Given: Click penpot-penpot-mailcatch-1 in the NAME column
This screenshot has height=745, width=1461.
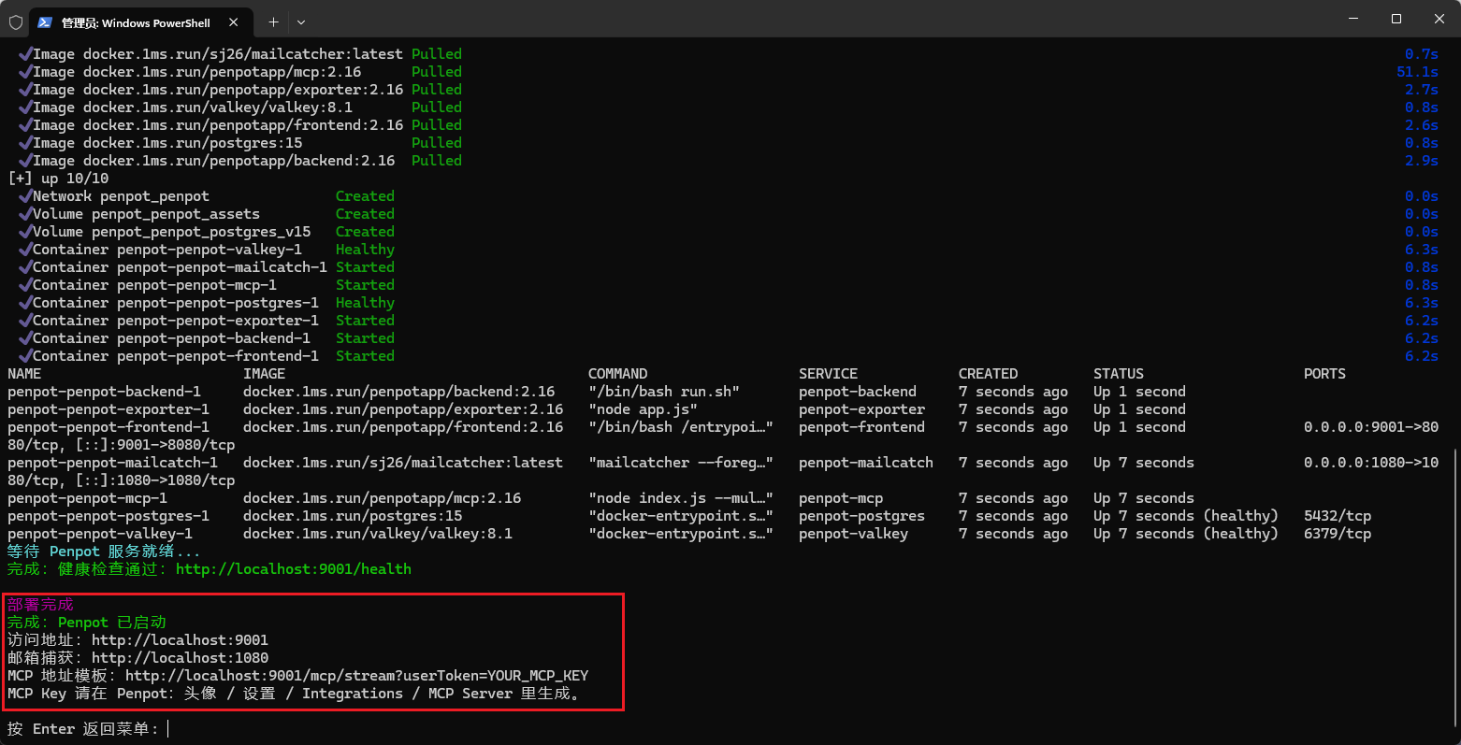Looking at the screenshot, I should coord(112,463).
